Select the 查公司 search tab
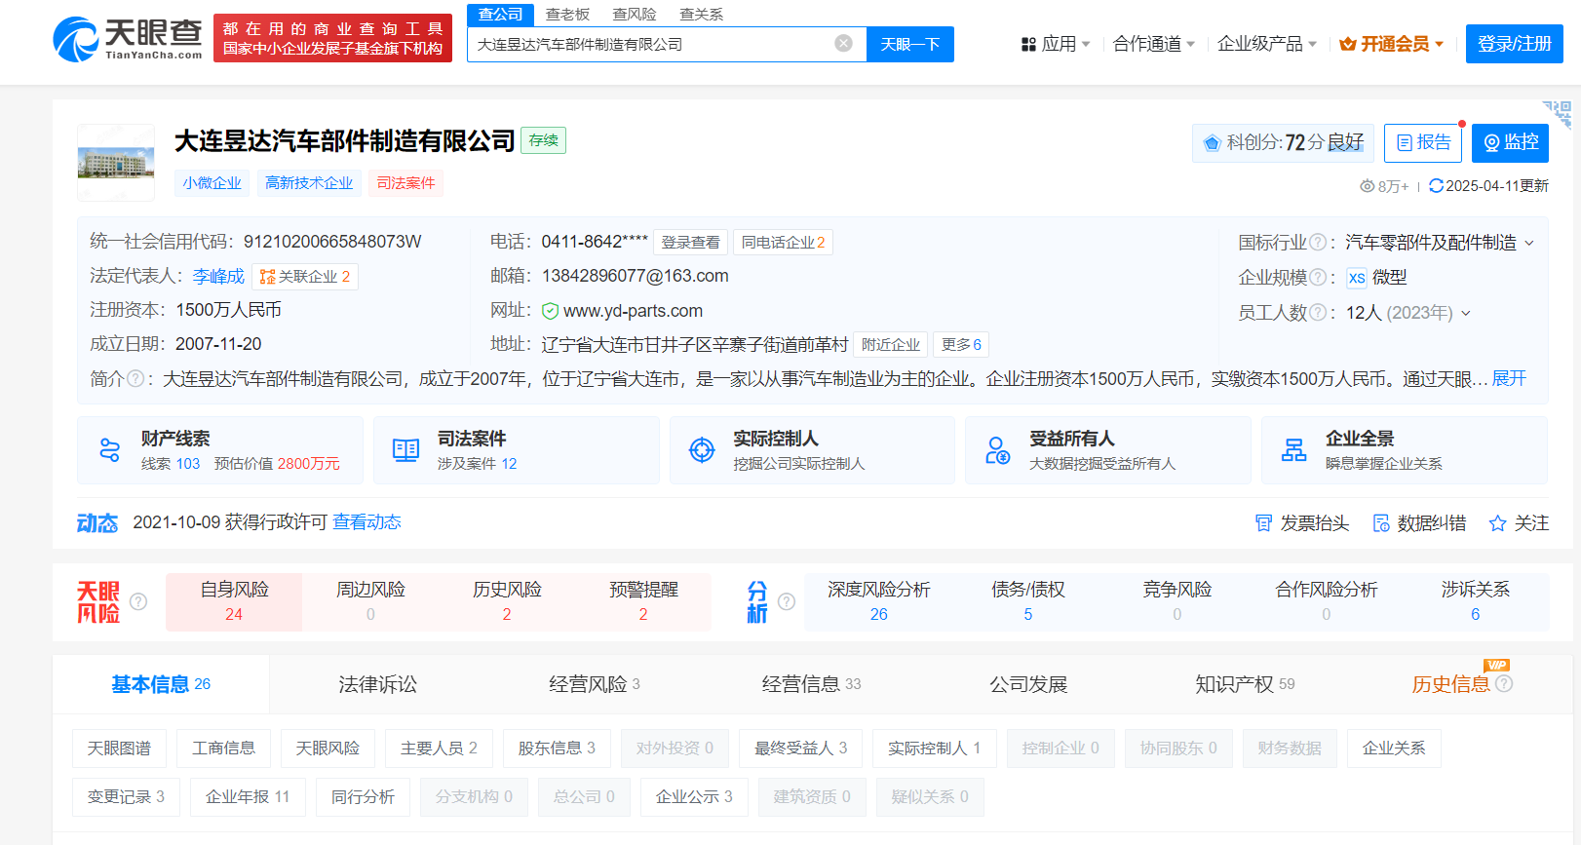The height and width of the screenshot is (845, 1581). [x=501, y=14]
